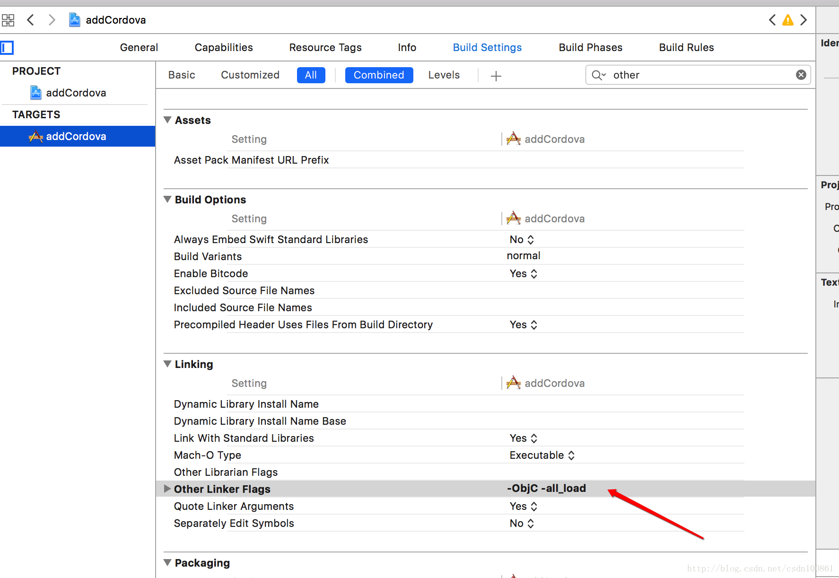Collapse the Build Options section
This screenshot has height=578, width=839.
(167, 200)
